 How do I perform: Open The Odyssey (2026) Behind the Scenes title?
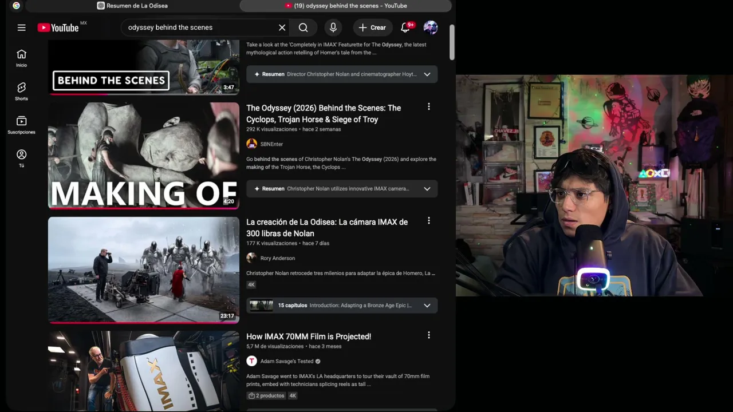pyautogui.click(x=324, y=113)
